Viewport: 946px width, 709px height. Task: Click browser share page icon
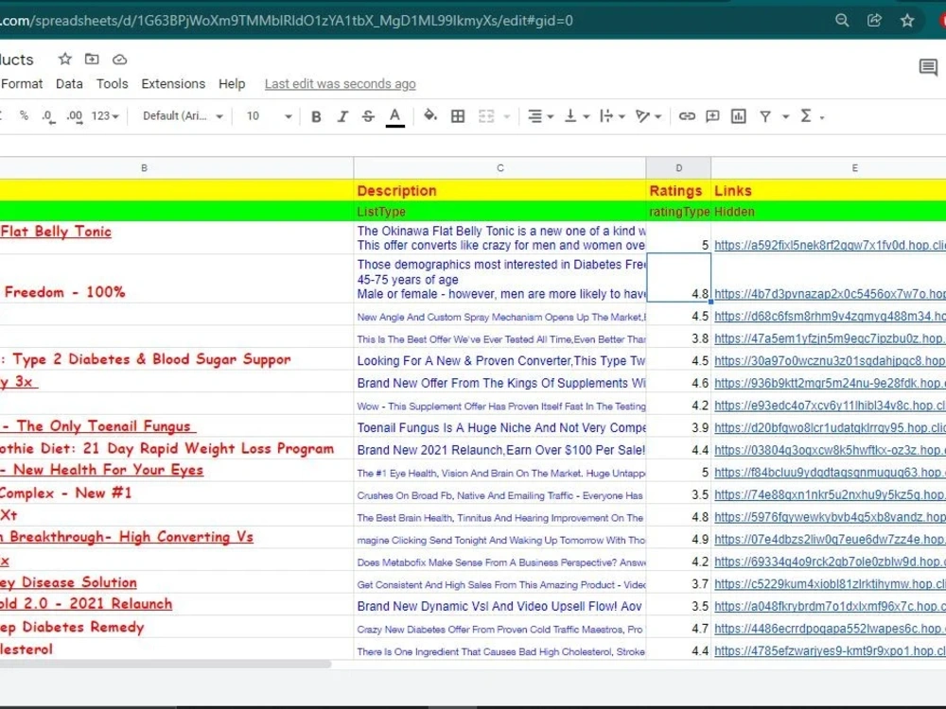tap(874, 21)
